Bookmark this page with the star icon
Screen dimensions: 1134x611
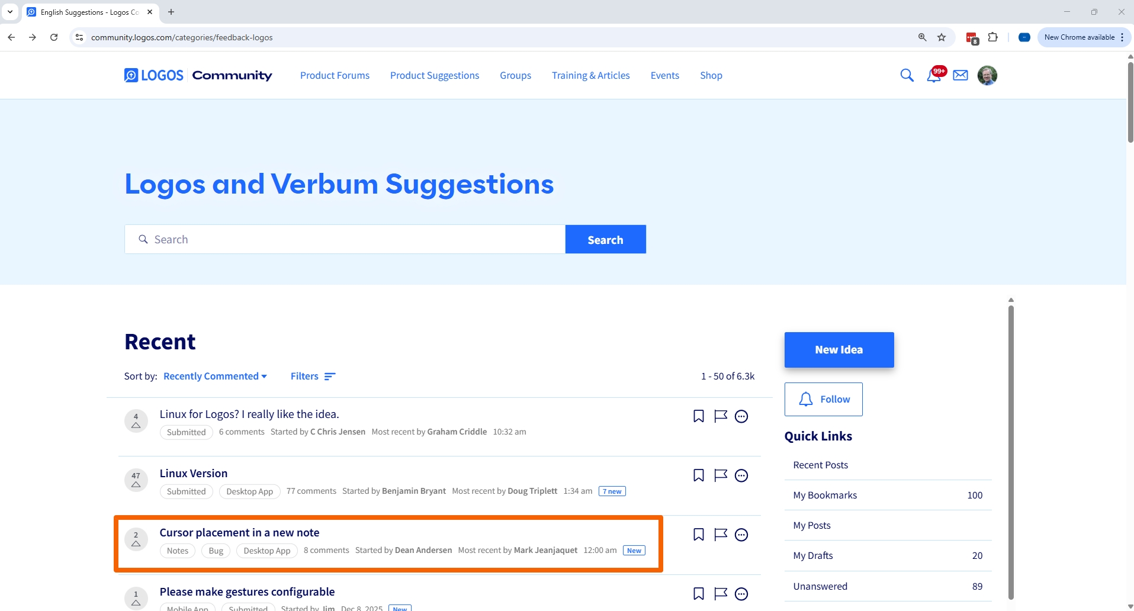tap(942, 37)
